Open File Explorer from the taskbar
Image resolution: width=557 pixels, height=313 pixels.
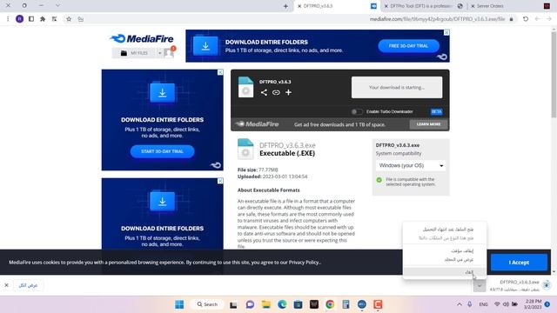266,304
